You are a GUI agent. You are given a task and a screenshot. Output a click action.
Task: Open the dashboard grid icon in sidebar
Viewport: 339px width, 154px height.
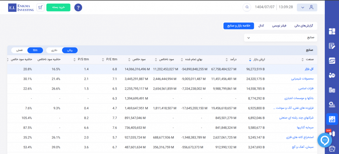(332, 31)
